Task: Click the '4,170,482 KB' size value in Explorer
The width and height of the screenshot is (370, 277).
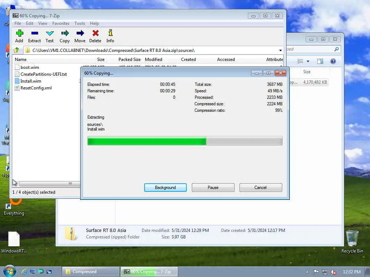Action: pyautogui.click(x=315, y=82)
